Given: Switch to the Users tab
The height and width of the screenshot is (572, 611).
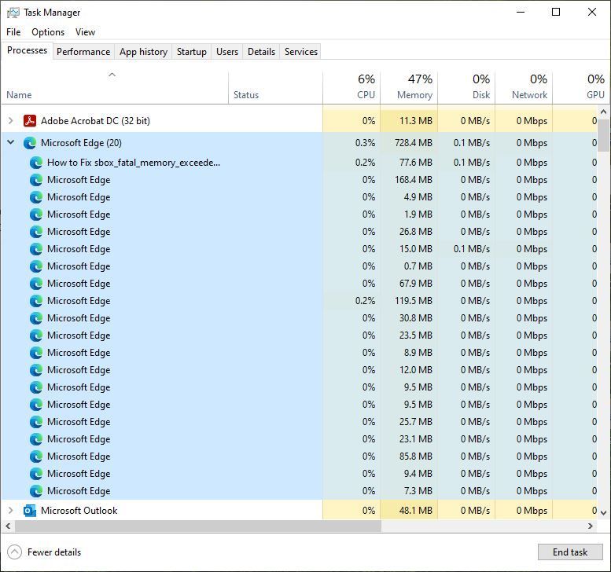Looking at the screenshot, I should [227, 52].
